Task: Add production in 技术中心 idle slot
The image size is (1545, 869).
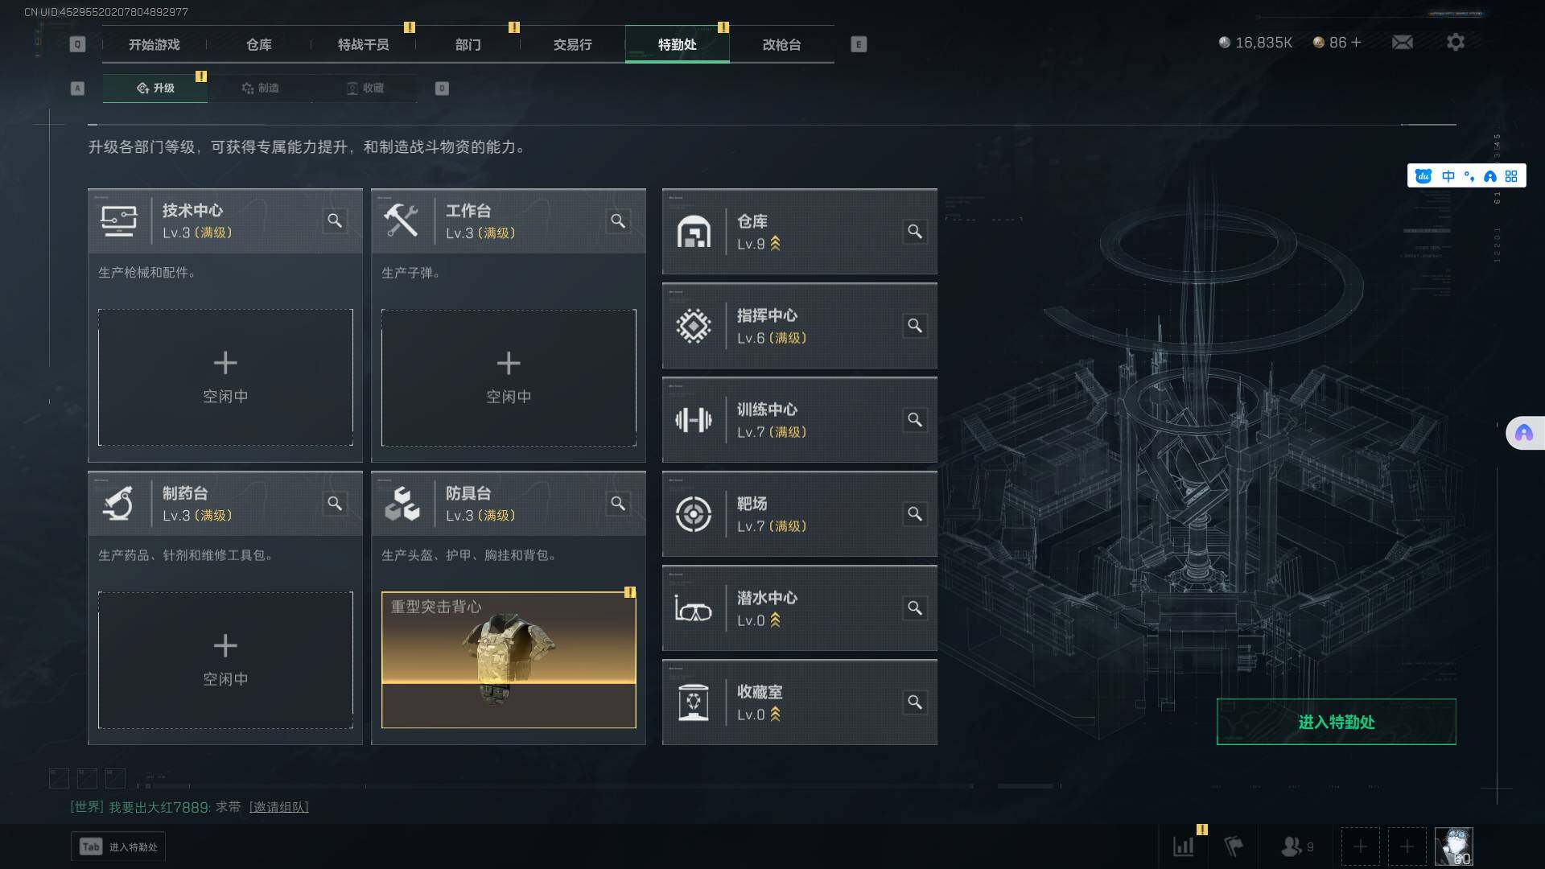Action: pos(225,377)
